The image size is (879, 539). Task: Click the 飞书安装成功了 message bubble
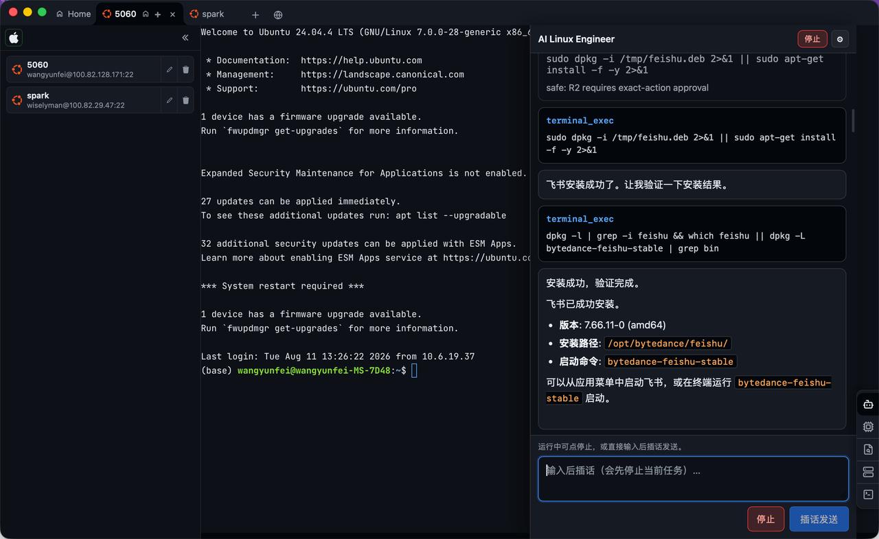point(692,185)
